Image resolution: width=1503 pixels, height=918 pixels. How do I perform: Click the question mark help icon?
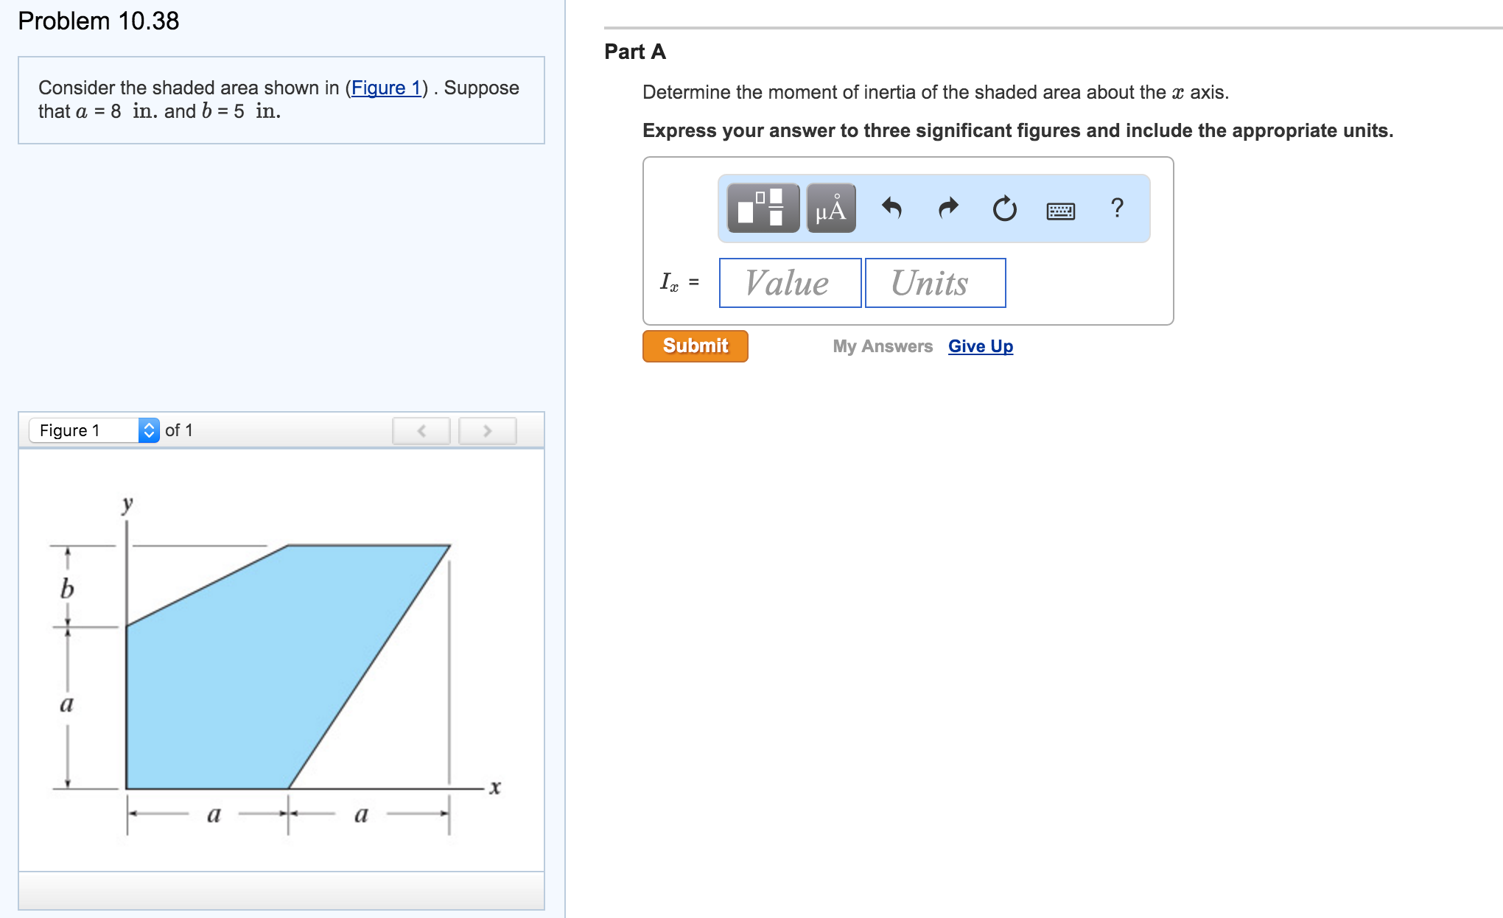[x=1117, y=209]
